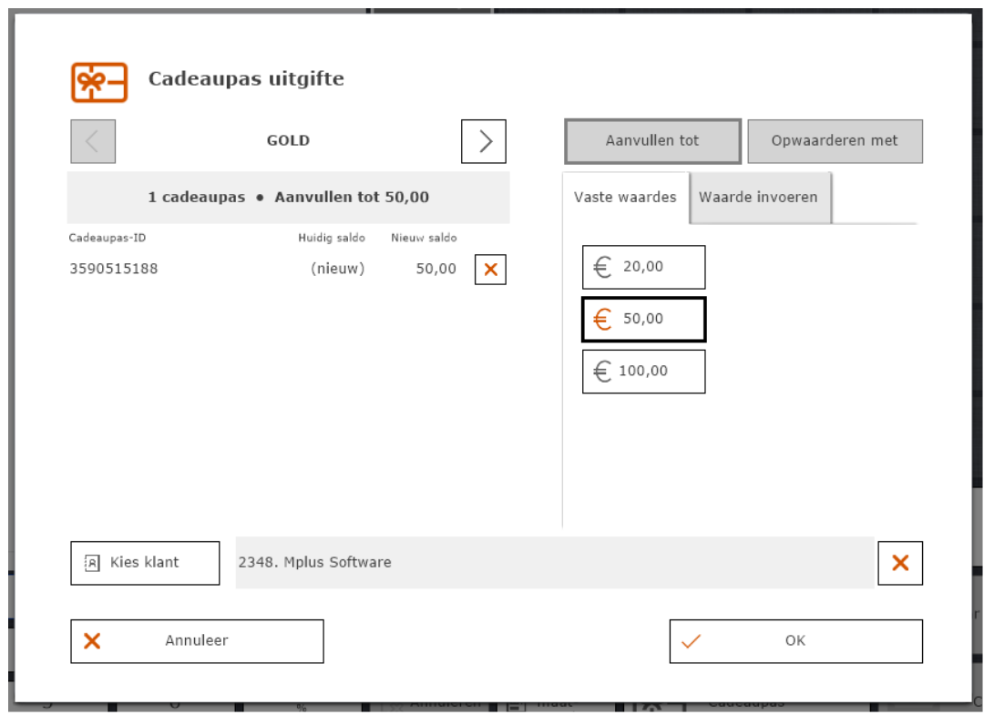Switch to Waarde invoeren tab

pos(758,197)
